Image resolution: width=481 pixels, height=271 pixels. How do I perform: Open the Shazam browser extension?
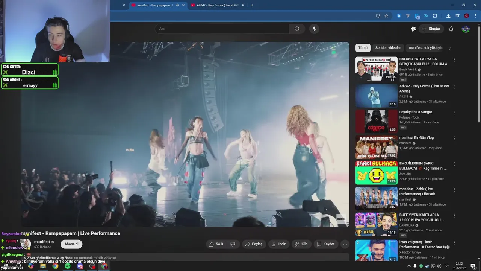[399, 16]
